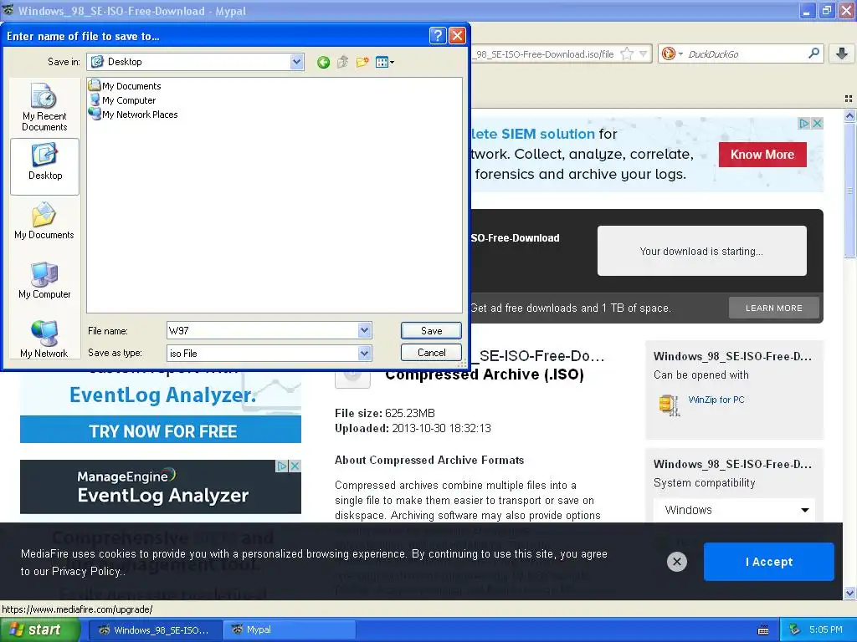Bookmark page with the star icon
Image resolution: width=857 pixels, height=642 pixels.
coord(627,54)
